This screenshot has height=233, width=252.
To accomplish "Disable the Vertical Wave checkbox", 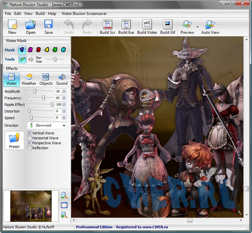I will pyautogui.click(x=29, y=133).
